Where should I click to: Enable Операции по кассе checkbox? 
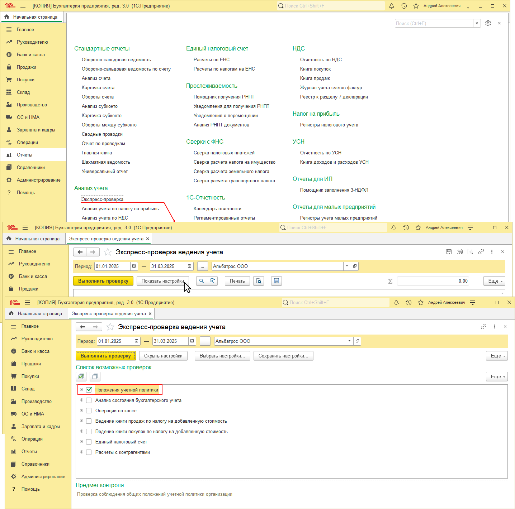coord(89,410)
